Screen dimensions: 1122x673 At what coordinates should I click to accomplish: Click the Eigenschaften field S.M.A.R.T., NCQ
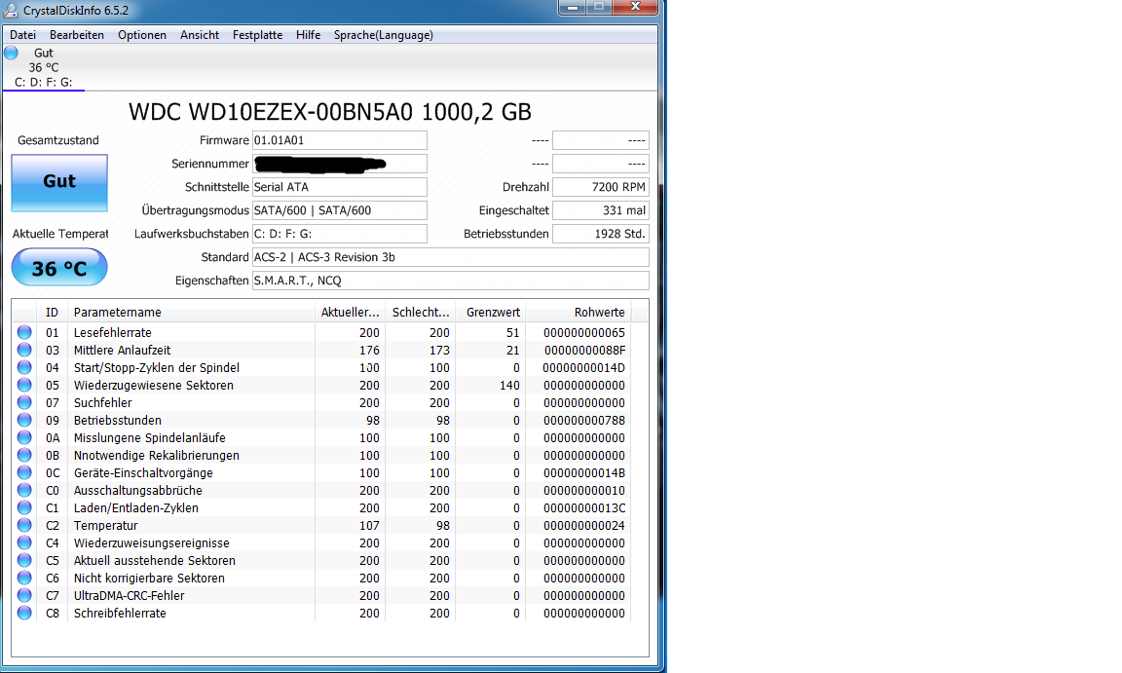pos(451,280)
